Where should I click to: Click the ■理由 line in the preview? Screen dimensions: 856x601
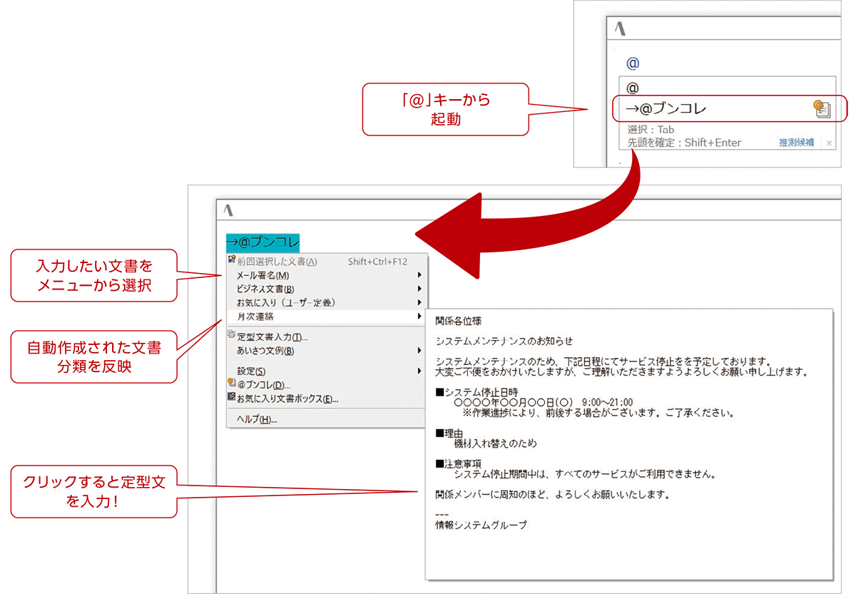(x=449, y=433)
